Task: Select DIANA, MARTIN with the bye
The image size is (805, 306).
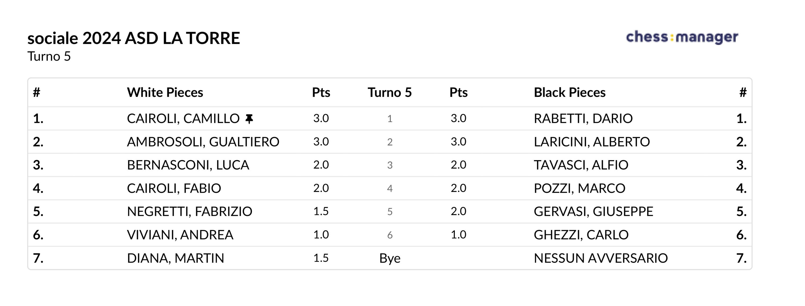Action: click(x=175, y=258)
